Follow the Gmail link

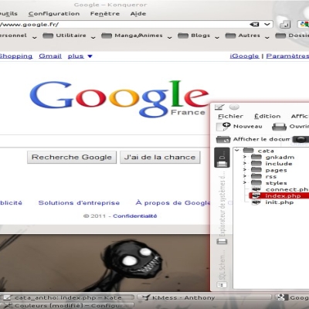point(50,56)
